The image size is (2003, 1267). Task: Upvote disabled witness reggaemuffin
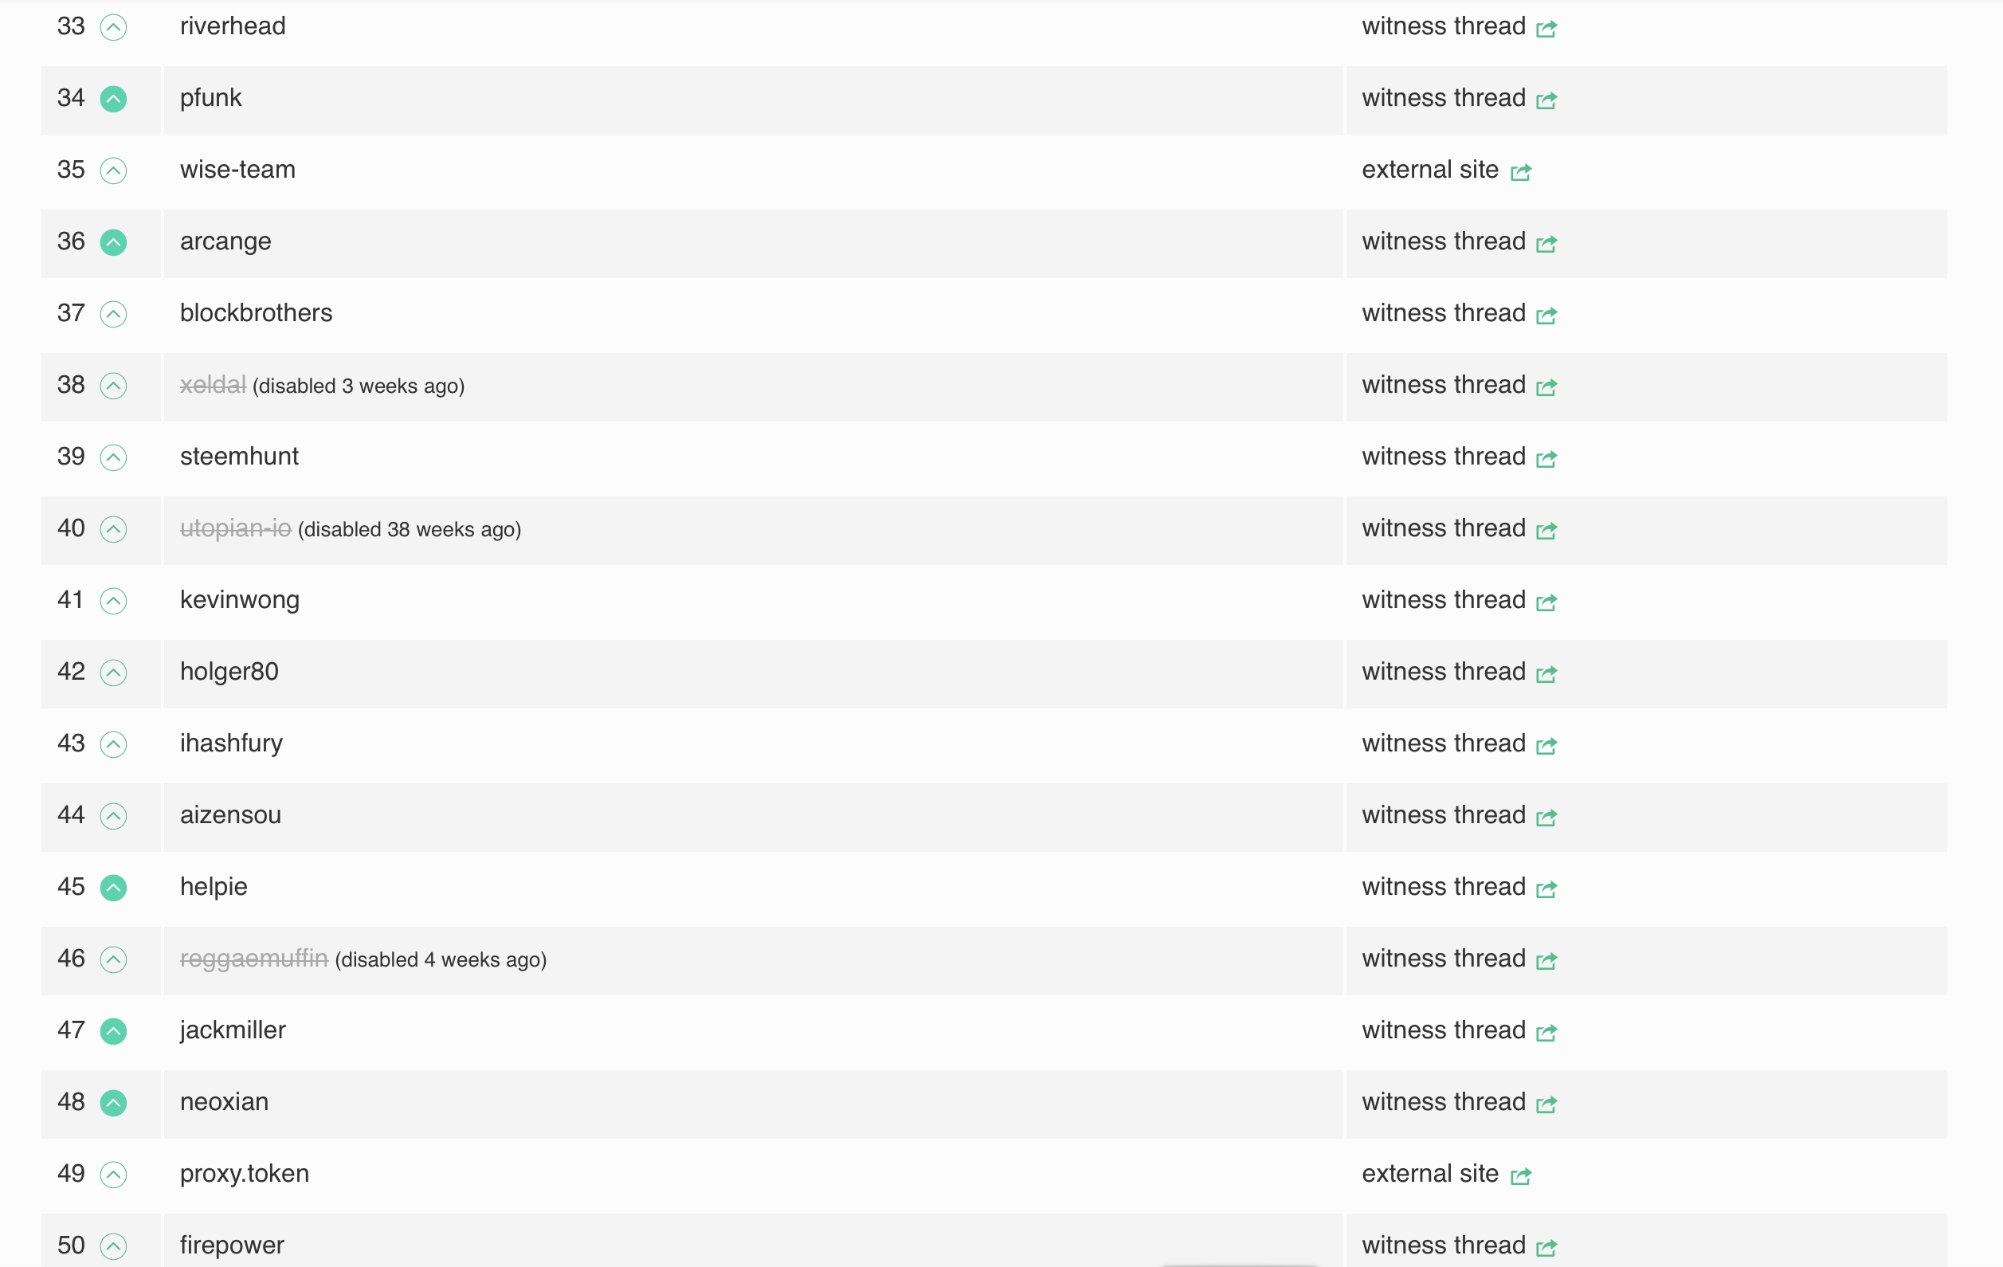tap(113, 959)
